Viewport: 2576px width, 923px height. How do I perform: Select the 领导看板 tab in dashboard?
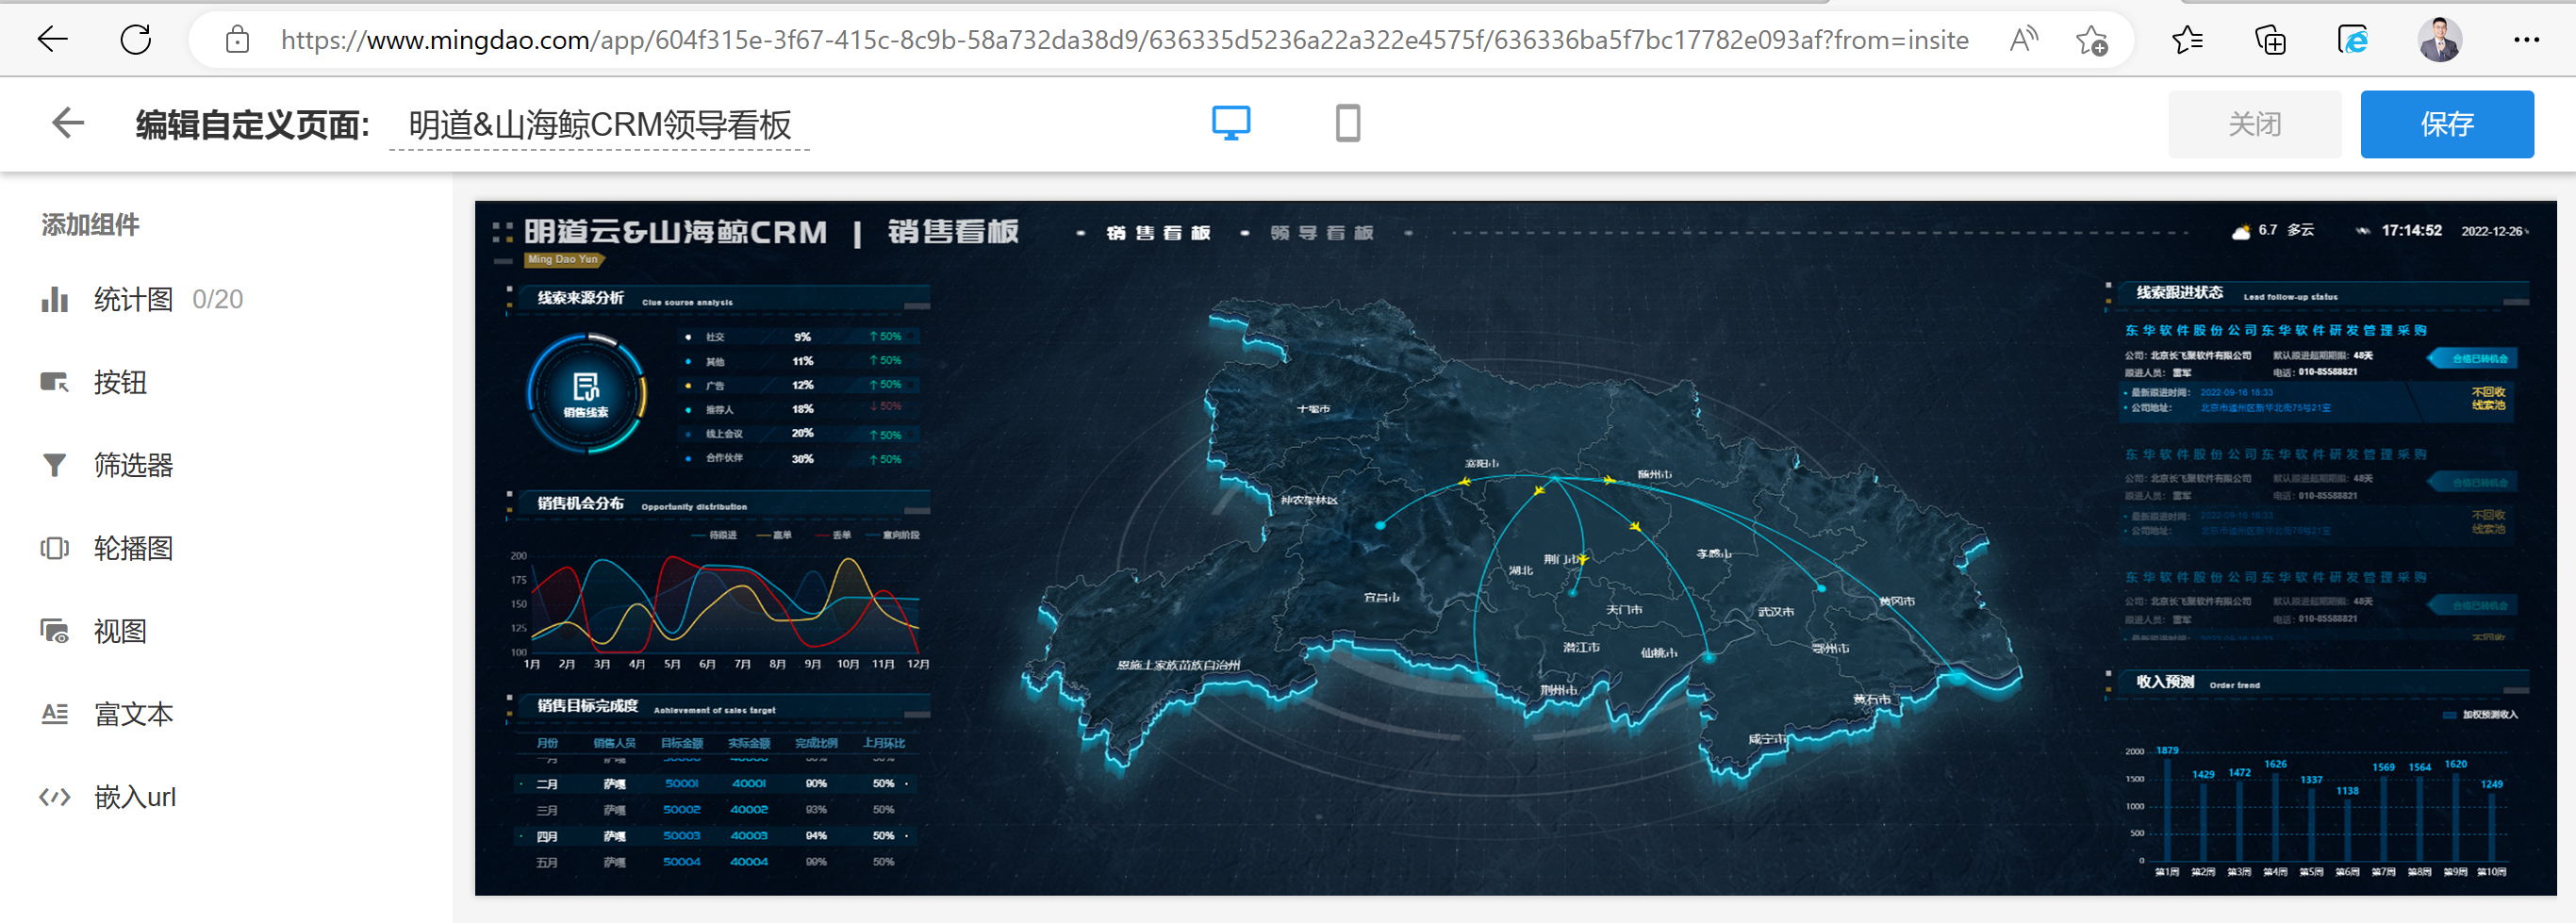click(1322, 233)
